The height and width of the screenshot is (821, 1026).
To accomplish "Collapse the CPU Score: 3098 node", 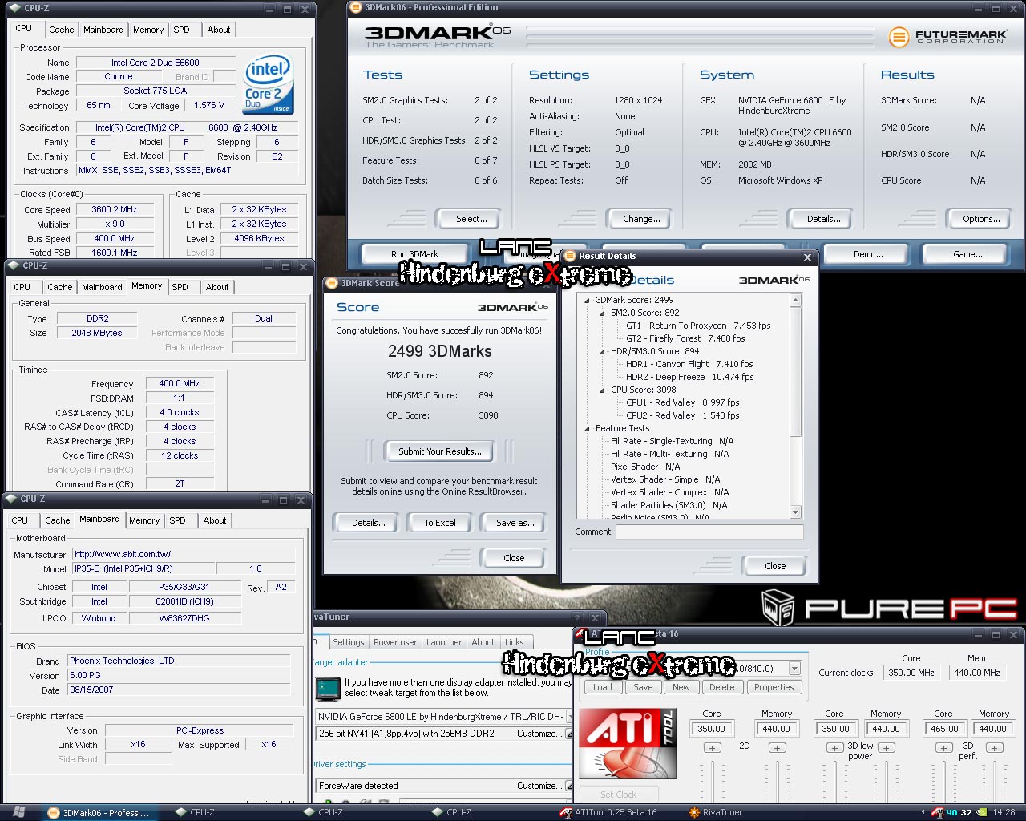I will (603, 390).
